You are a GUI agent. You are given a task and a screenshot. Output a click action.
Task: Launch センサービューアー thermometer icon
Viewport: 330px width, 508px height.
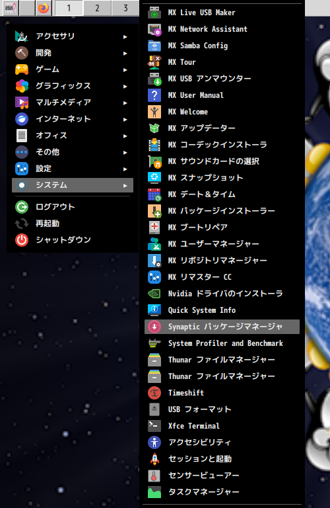coord(154,476)
